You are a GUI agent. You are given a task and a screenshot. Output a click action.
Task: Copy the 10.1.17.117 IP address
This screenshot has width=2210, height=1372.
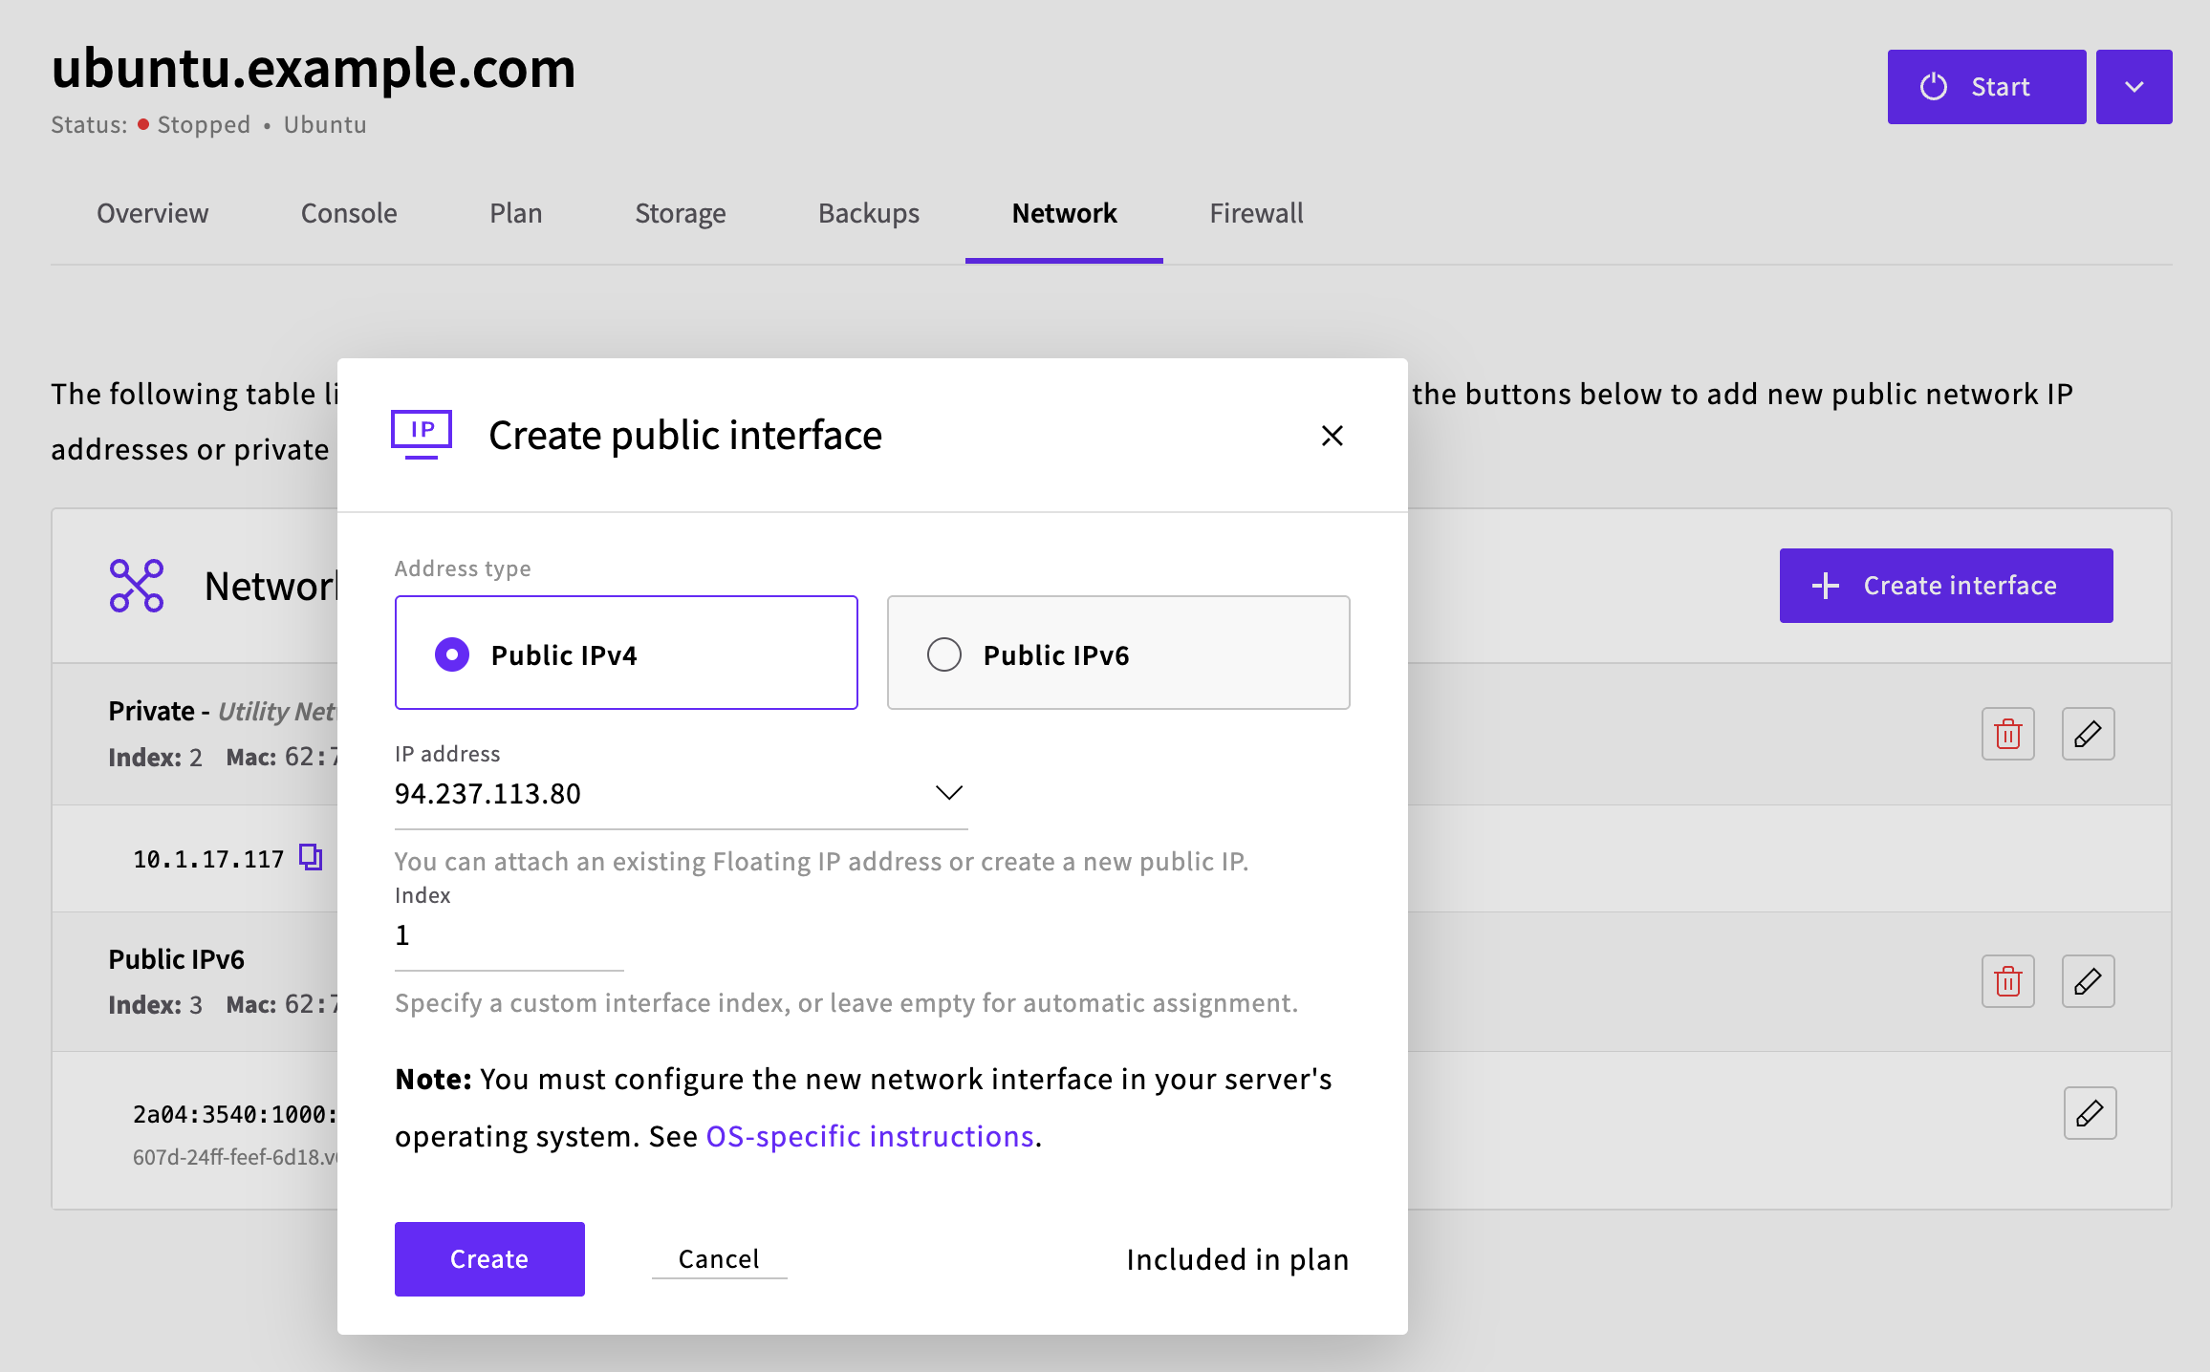click(x=311, y=857)
